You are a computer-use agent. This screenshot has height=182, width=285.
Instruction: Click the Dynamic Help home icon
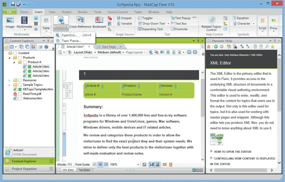click(x=209, y=47)
